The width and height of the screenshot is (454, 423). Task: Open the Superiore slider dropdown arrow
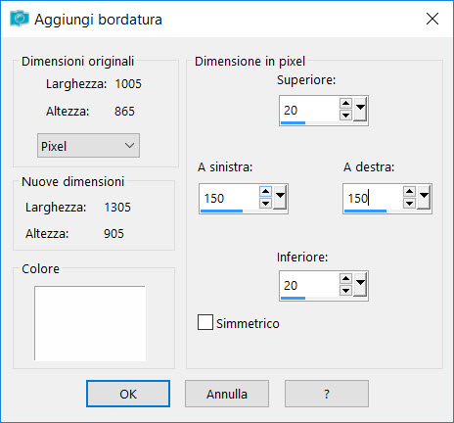[x=360, y=110]
